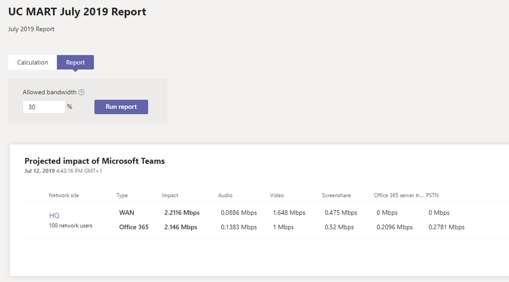
Task: Click the UC MART July 2019 Report title
Action: (x=77, y=12)
